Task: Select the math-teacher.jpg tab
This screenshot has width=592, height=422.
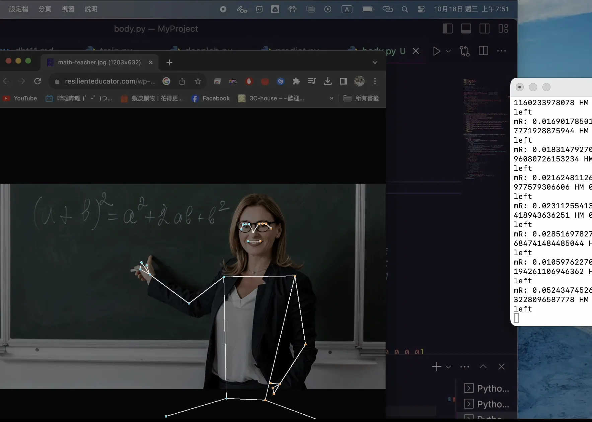Action: tap(99, 62)
